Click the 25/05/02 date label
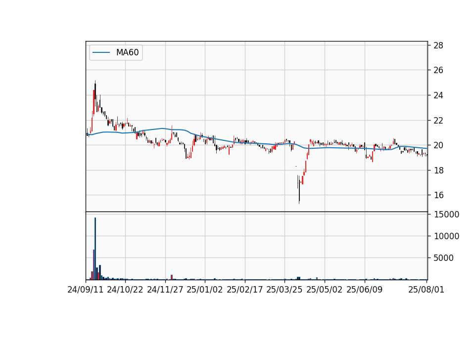 coord(325,290)
